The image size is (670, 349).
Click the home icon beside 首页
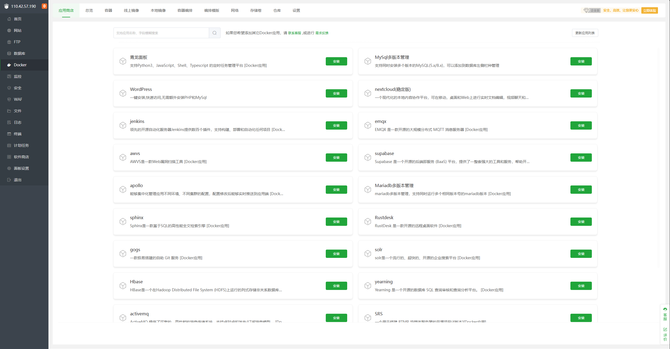coord(9,19)
